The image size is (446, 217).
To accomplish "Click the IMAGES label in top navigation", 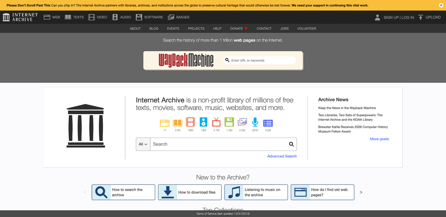I will click(182, 17).
